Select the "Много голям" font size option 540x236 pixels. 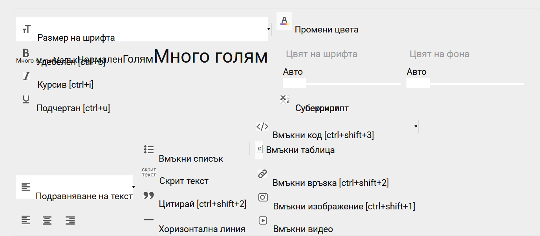(211, 57)
